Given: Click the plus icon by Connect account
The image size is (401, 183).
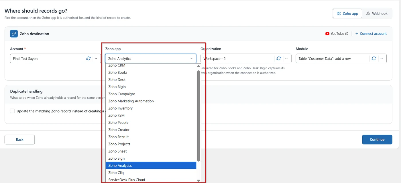Looking at the screenshot, I should (x=357, y=34).
